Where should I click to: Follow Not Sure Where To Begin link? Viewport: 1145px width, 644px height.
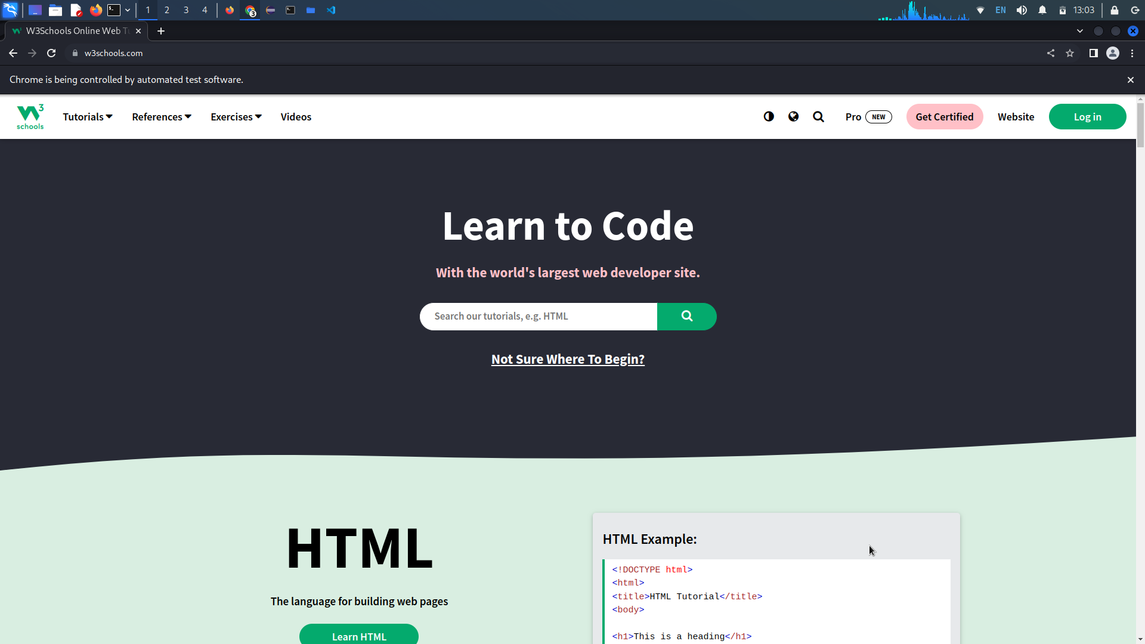click(568, 359)
